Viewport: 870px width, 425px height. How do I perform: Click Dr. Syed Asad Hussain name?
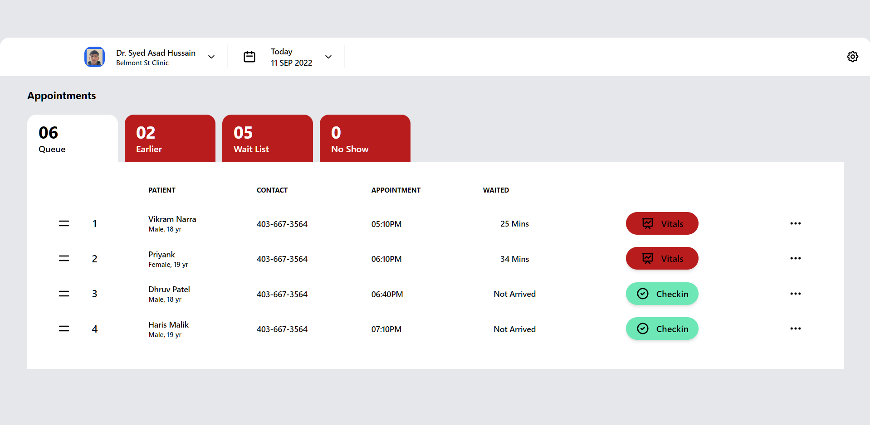156,53
